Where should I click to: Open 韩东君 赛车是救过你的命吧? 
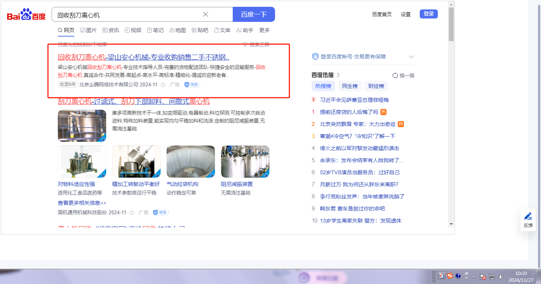click(352, 209)
